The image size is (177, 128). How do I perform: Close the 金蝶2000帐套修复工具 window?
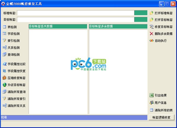173,4
